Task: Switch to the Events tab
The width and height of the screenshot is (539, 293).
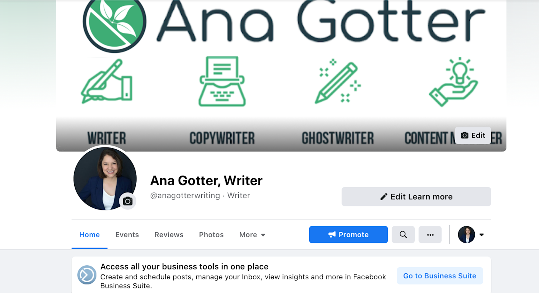Action: tap(127, 234)
